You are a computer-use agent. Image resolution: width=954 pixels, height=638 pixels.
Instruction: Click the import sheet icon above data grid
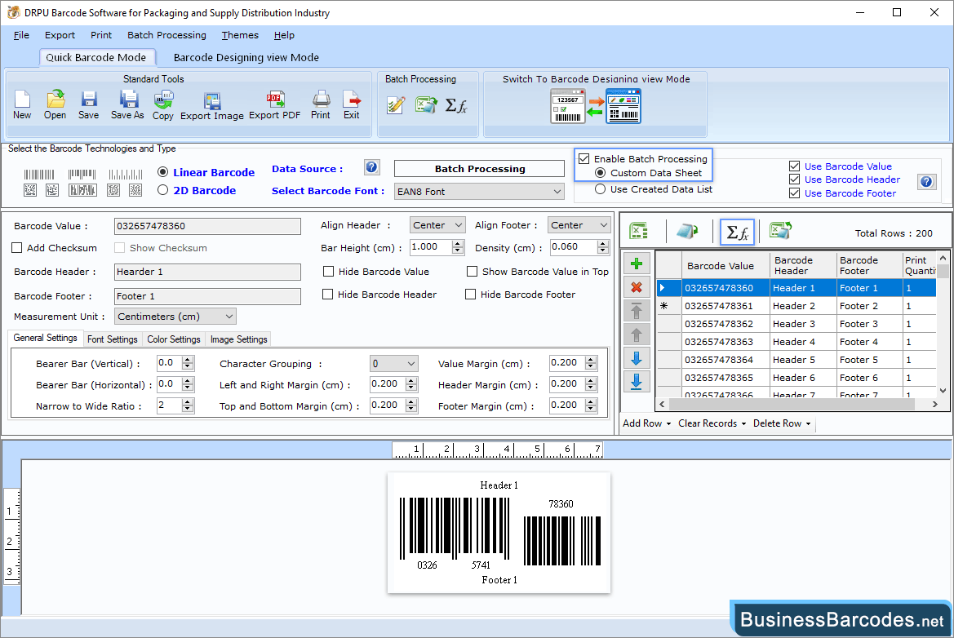pyautogui.click(x=687, y=231)
